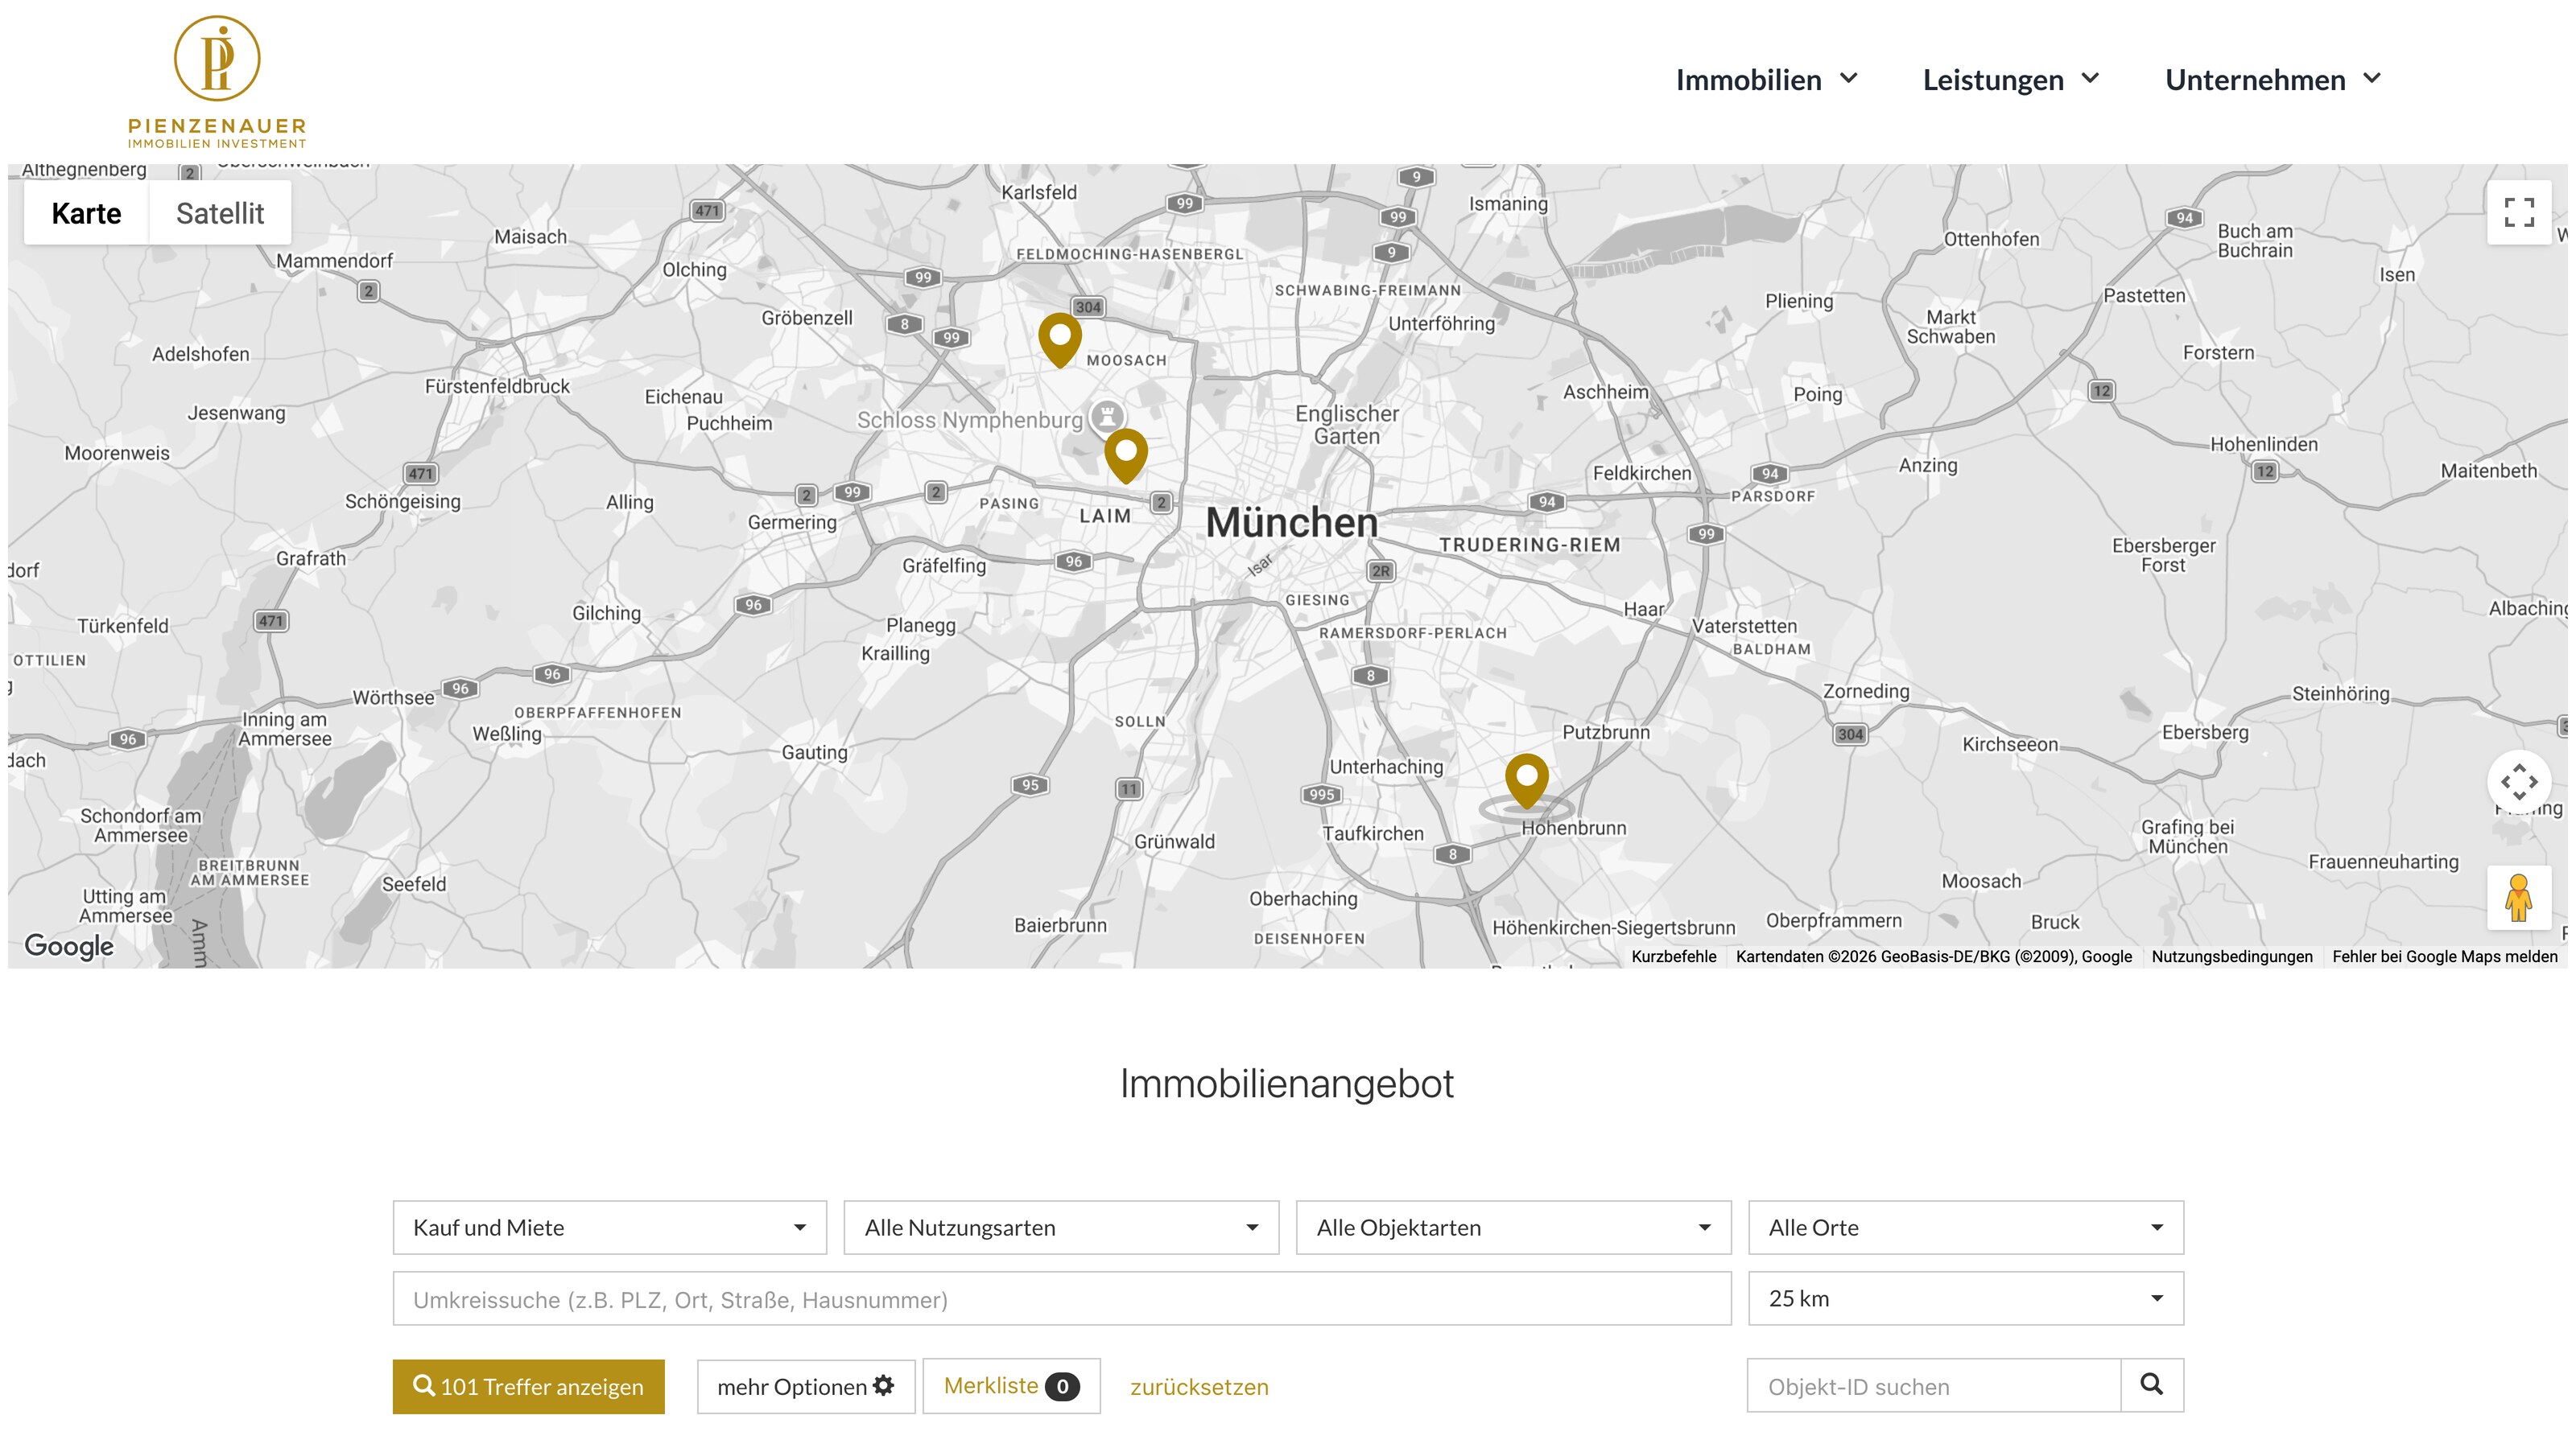Screen dimensions: 2576x1448
Task: Select the Street View pegman
Action: (2519, 898)
